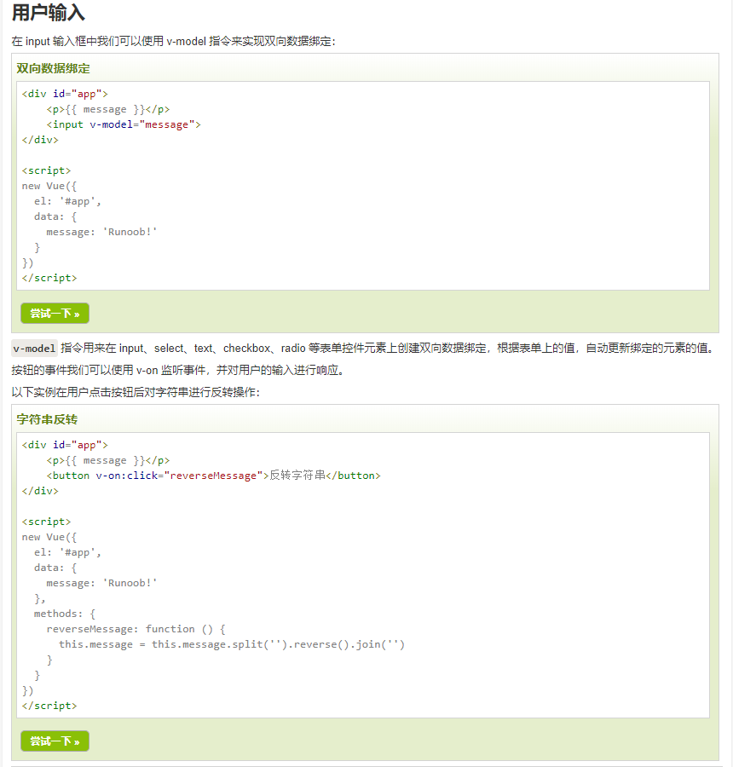
Task: Click message: 'Runoob!' in 字符串反转 code
Action: (x=101, y=583)
